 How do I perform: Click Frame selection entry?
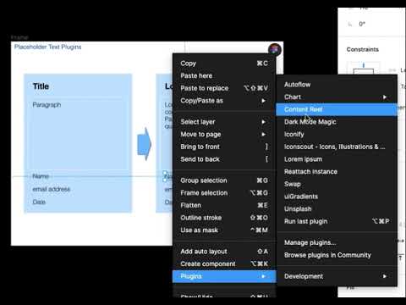pyautogui.click(x=224, y=192)
